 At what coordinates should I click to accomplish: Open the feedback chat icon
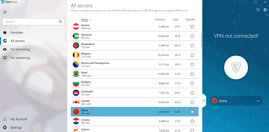[x=258, y=10]
